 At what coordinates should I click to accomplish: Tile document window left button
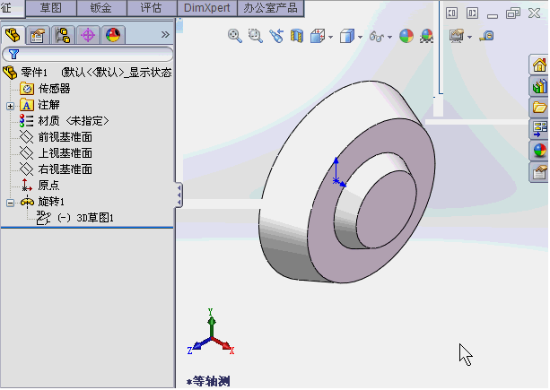tap(451, 13)
